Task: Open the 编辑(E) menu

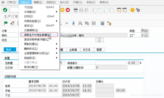Action: point(38,2)
